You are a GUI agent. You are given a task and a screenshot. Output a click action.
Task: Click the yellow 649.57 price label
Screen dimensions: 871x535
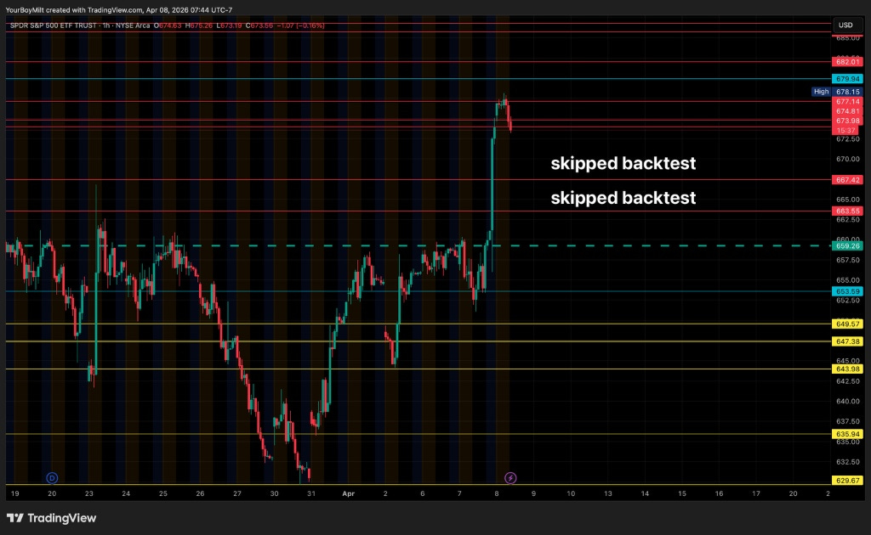(847, 324)
